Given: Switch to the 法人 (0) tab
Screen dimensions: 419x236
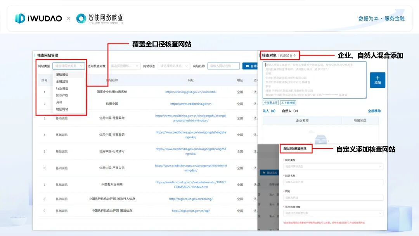Looking at the screenshot, I should point(269,111).
